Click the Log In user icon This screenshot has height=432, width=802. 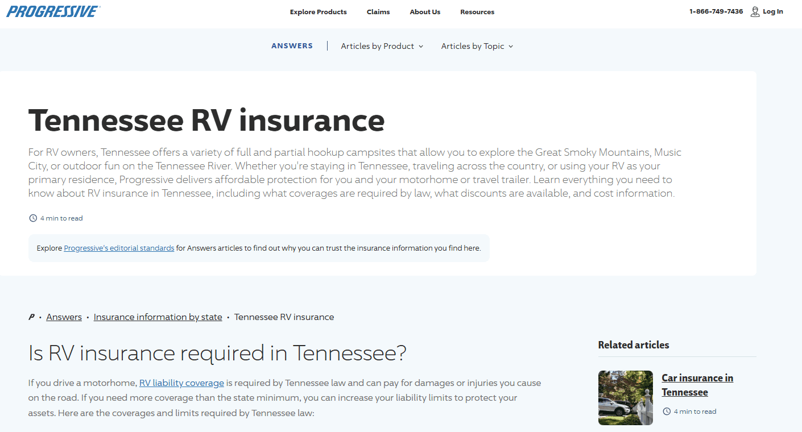[x=755, y=11]
